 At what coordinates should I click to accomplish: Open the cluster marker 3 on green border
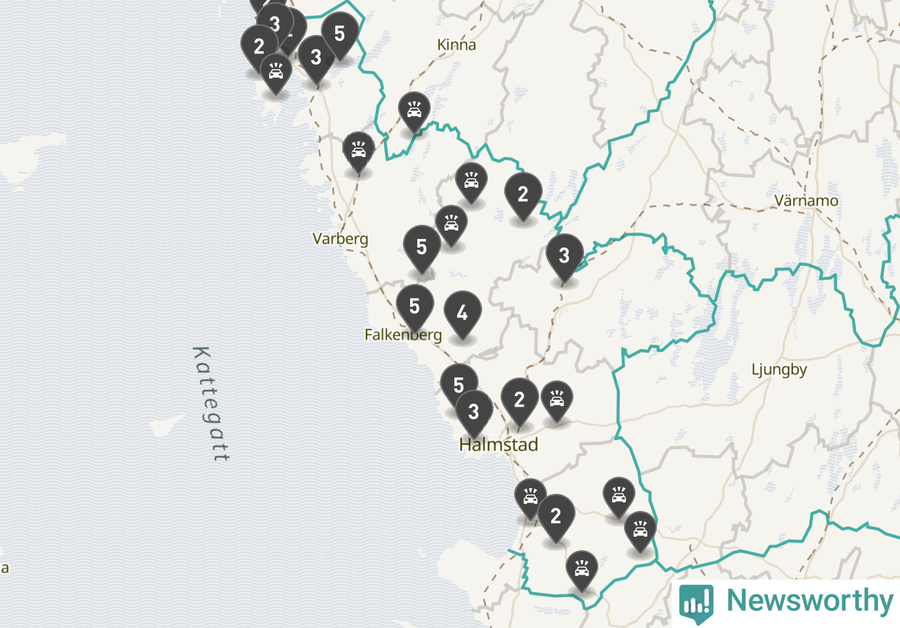click(564, 256)
